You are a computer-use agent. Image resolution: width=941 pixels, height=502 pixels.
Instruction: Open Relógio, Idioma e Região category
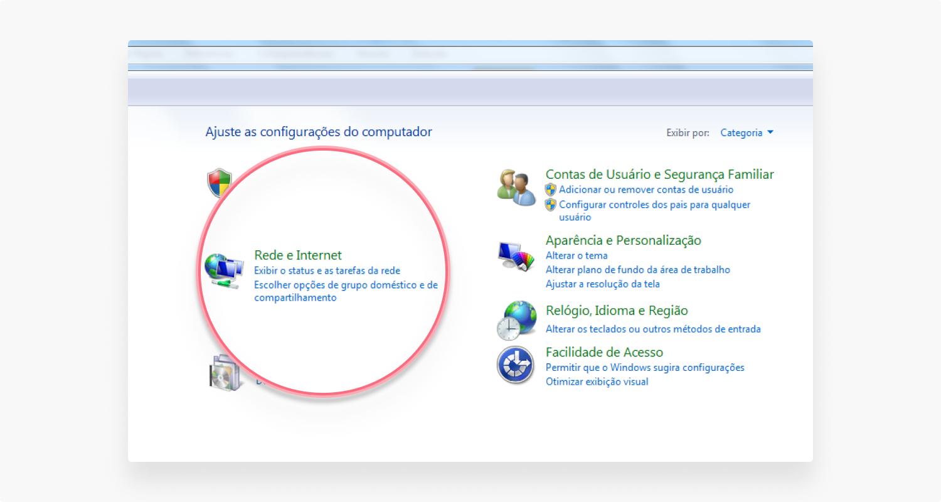click(x=617, y=311)
